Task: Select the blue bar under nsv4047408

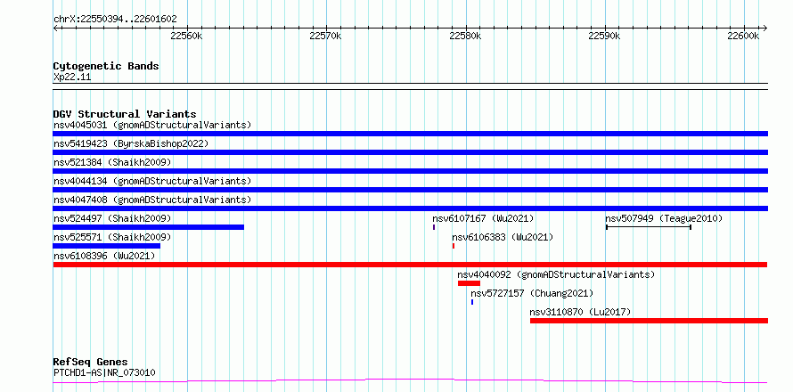Action: pos(410,208)
